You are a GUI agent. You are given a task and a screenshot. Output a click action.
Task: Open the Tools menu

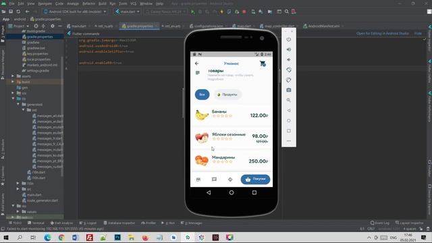[123, 4]
